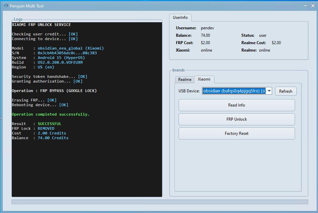Click the bottom progress bar
Screen dimensions: 318x213
point(160,202)
